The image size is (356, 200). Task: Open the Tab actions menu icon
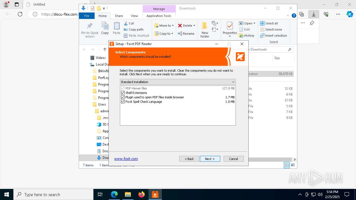click(17, 4)
